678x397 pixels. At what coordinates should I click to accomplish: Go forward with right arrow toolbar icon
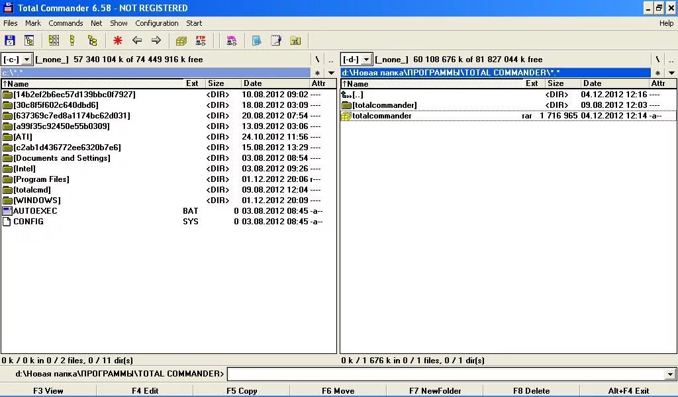point(156,40)
